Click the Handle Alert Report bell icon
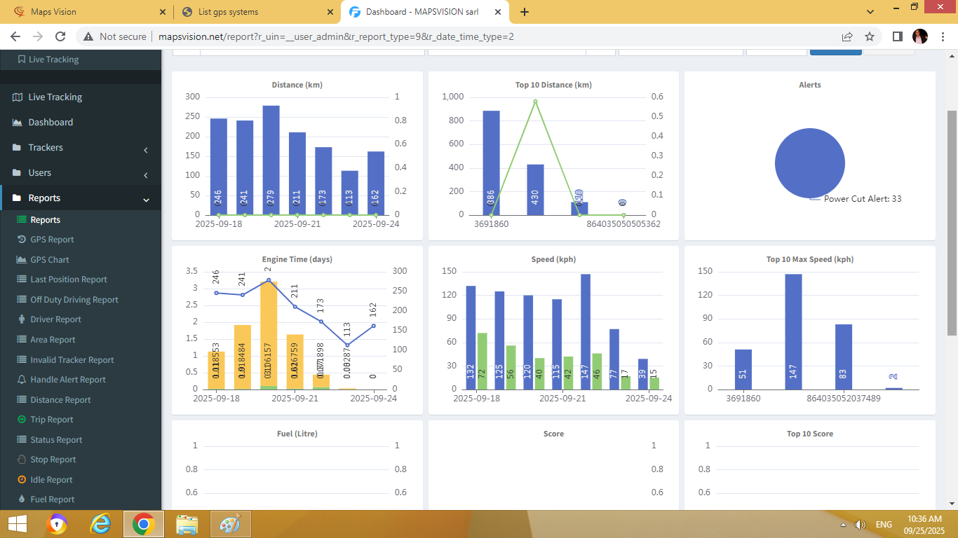 tap(21, 380)
